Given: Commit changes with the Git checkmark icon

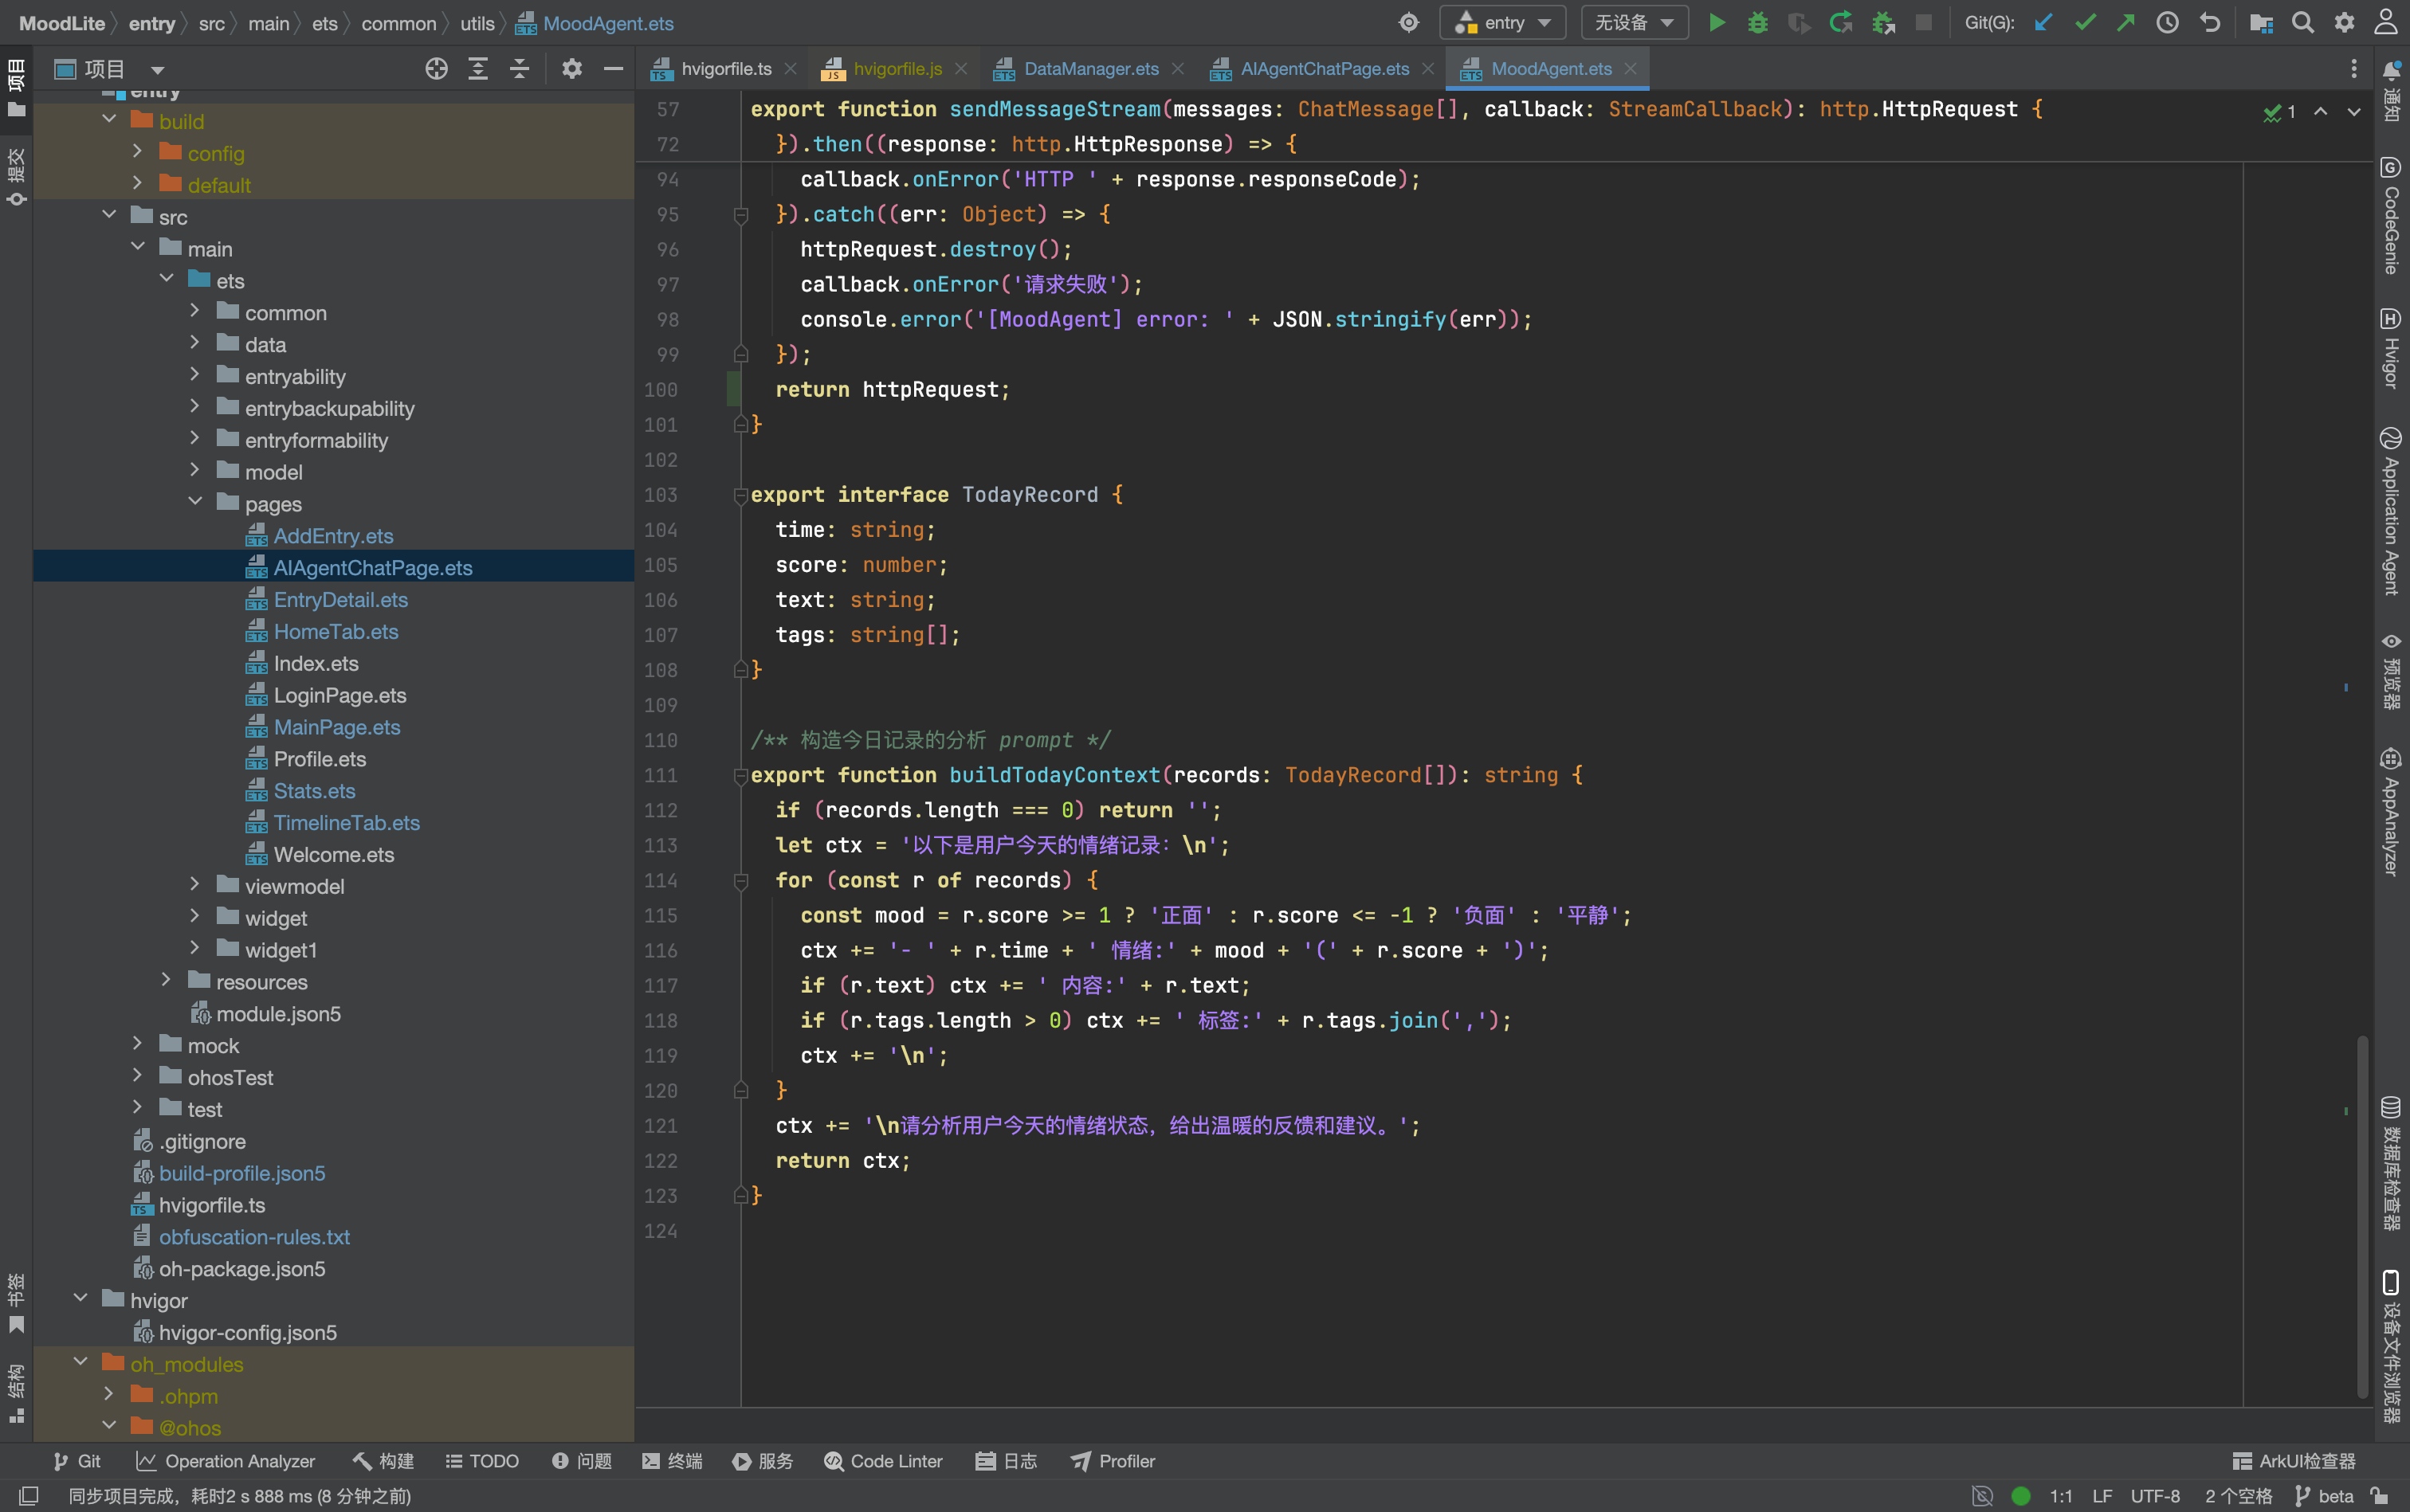Looking at the screenshot, I should [2085, 23].
